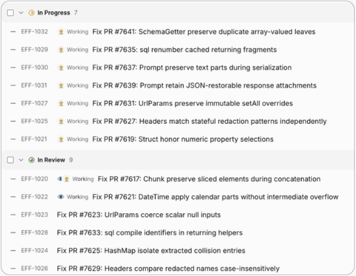Click the priority dash on EFF-1028
The height and width of the screenshot is (276, 356).
tap(13, 232)
